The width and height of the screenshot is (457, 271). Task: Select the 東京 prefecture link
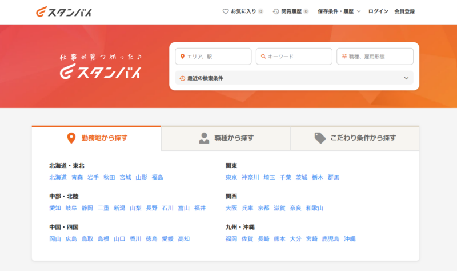pyautogui.click(x=231, y=177)
